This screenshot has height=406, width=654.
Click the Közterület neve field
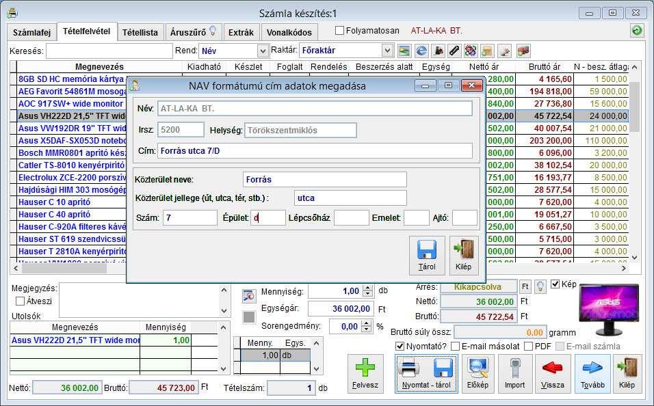tap(324, 180)
